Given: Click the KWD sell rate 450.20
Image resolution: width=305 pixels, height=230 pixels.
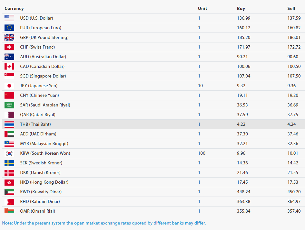Looking at the screenshot, I should (x=294, y=192).
